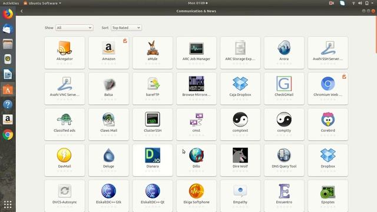Image resolution: width=377 pixels, height=212 pixels.
Task: Select the DNS Query Tool app
Action: [x=284, y=160]
